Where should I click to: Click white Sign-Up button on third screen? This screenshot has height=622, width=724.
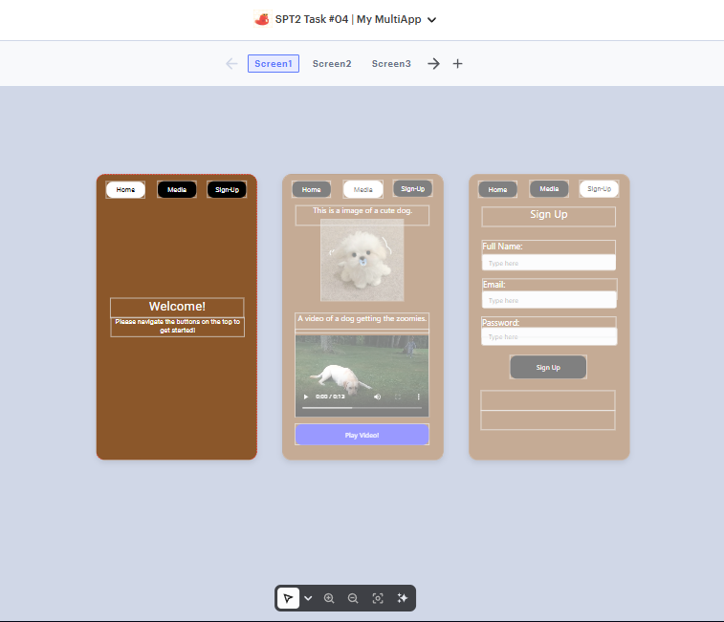pyautogui.click(x=599, y=189)
